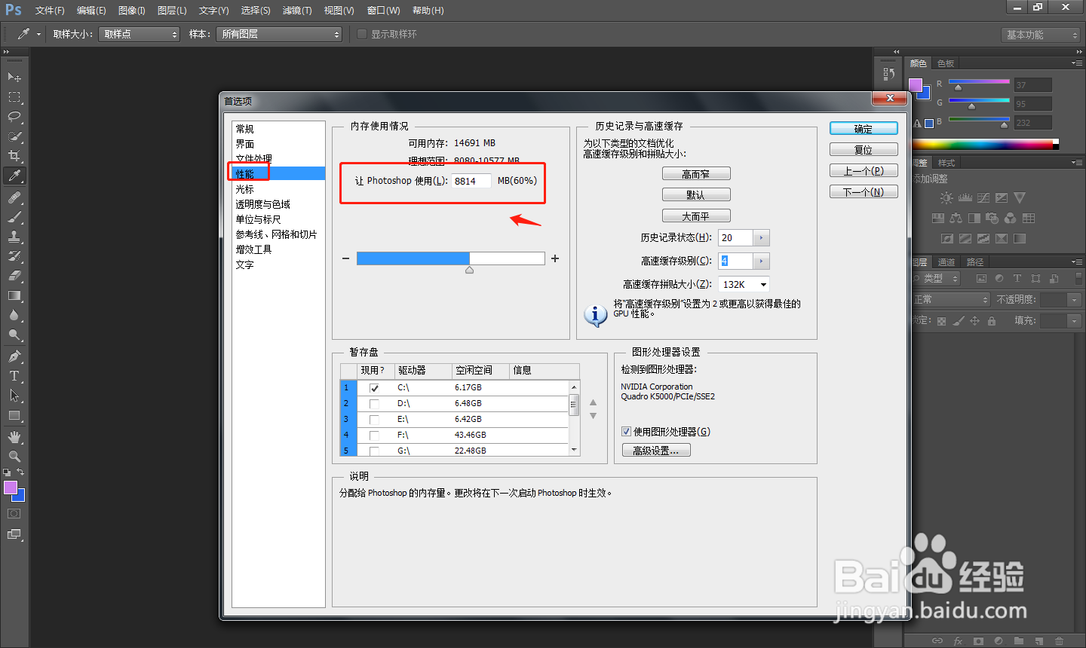
Task: Toggle 使用图形处理器 checkbox
Action: tap(626, 432)
